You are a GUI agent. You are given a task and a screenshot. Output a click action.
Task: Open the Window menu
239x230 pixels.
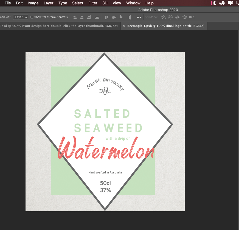tap(133, 3)
